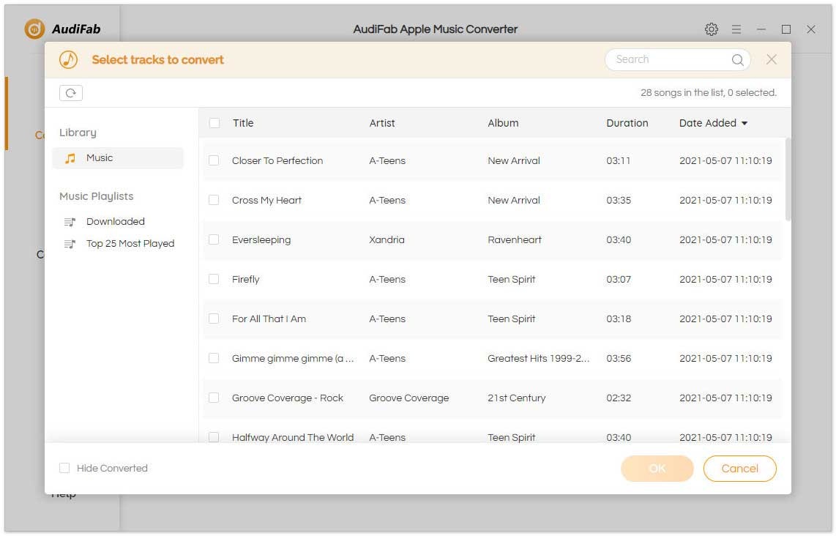Viewport: 836px width, 536px height.
Task: Click the music note icon beside dialog title
Action: coord(68,59)
